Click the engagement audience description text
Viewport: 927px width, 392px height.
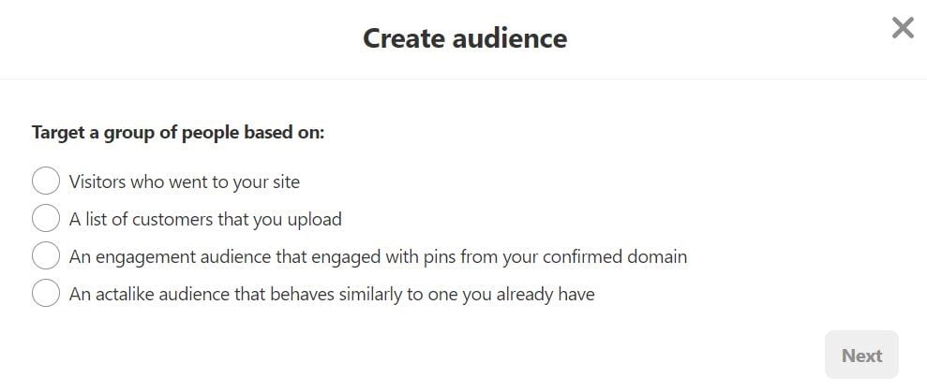pyautogui.click(x=378, y=256)
